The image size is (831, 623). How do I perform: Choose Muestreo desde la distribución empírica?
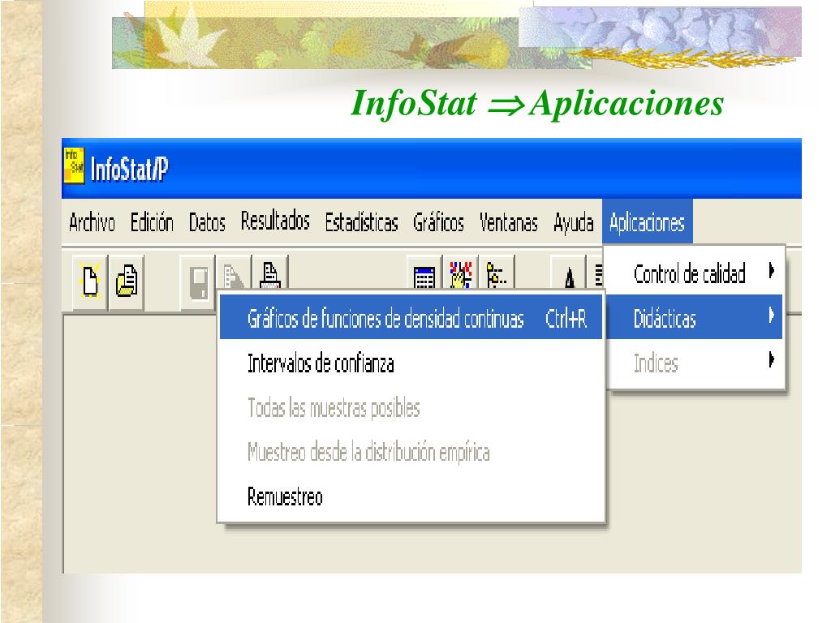coord(411,453)
